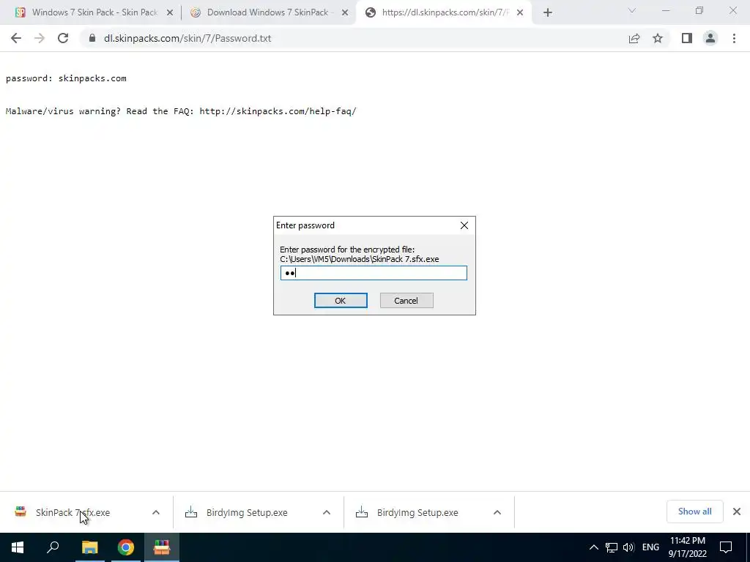The width and height of the screenshot is (750, 562).
Task: Click the skinpacks.com/help-faq URL text
Action: [278, 111]
